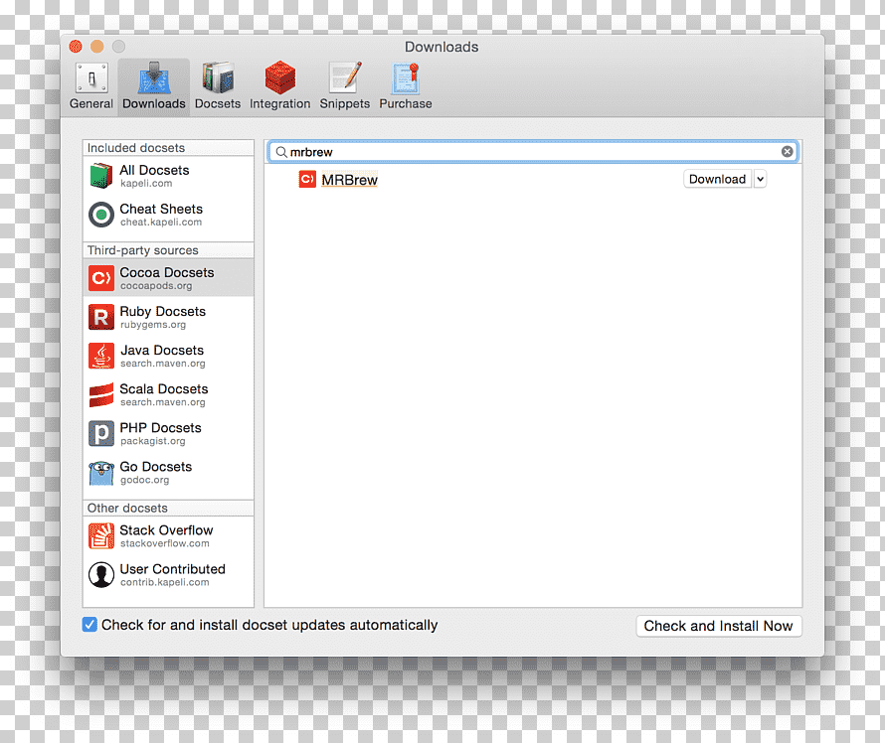Switch to the General tab label
Screen dimensions: 885x743
coord(91,103)
